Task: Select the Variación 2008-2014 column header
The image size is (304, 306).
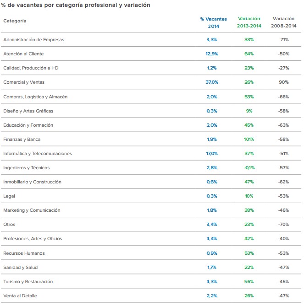Action: click(283, 22)
